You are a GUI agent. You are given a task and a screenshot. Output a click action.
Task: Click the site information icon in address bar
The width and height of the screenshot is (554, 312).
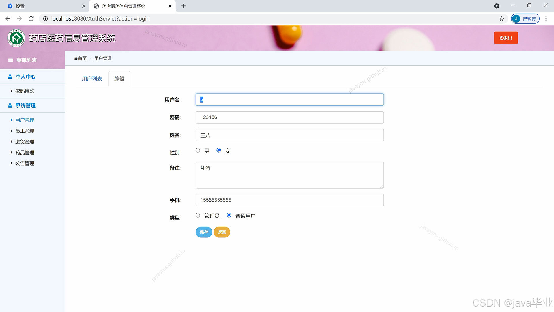[x=45, y=18]
